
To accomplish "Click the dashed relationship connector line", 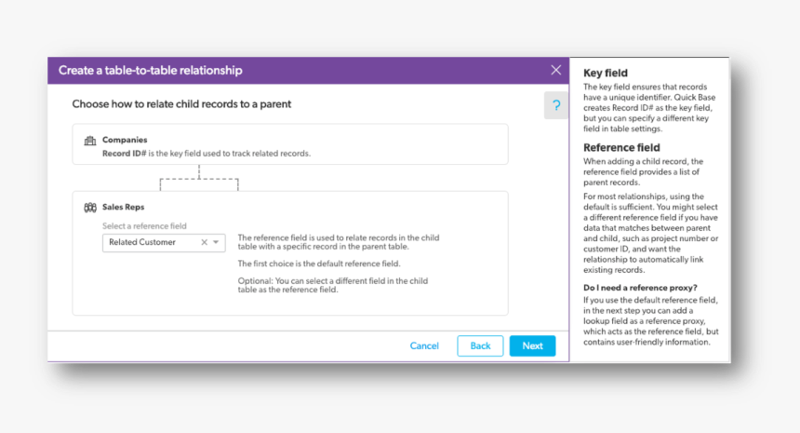I will click(199, 178).
